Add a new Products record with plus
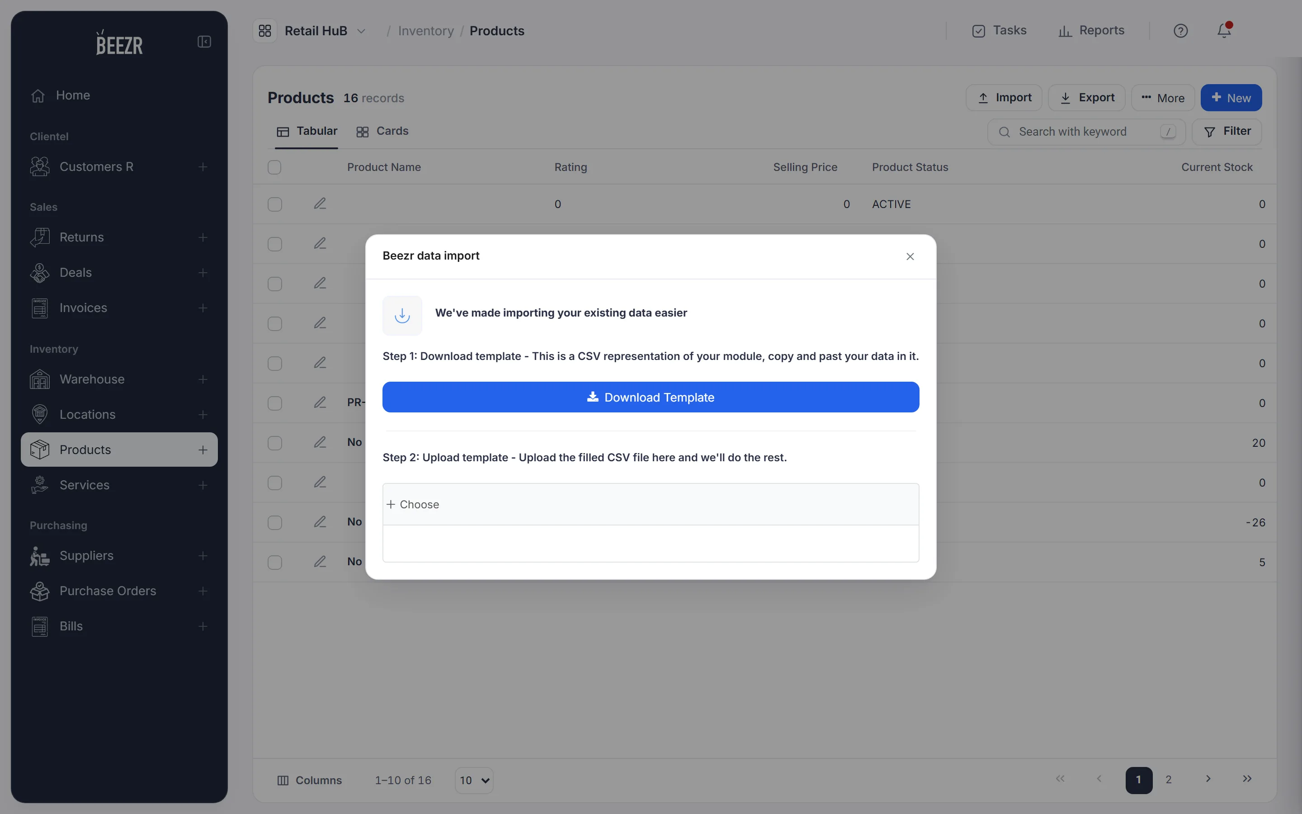 pos(203,450)
